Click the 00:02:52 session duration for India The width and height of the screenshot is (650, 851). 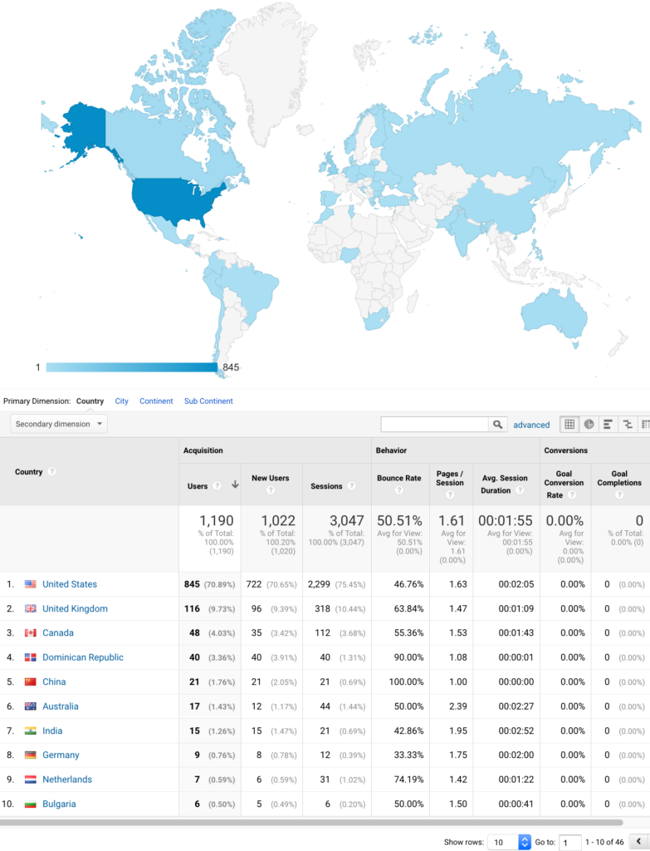(x=516, y=730)
